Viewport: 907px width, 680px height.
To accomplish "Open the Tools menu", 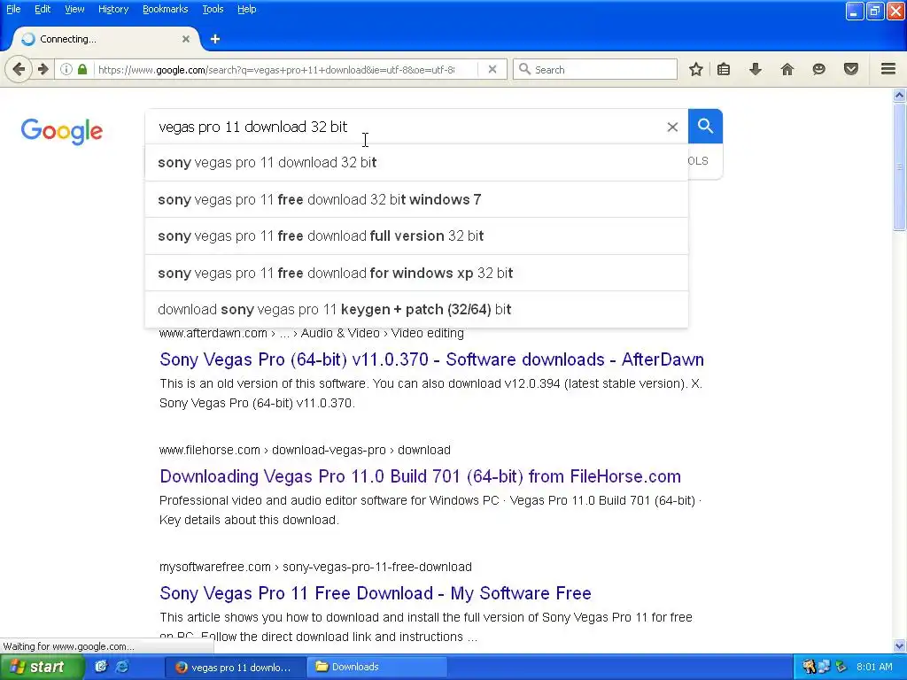I will 213,9.
